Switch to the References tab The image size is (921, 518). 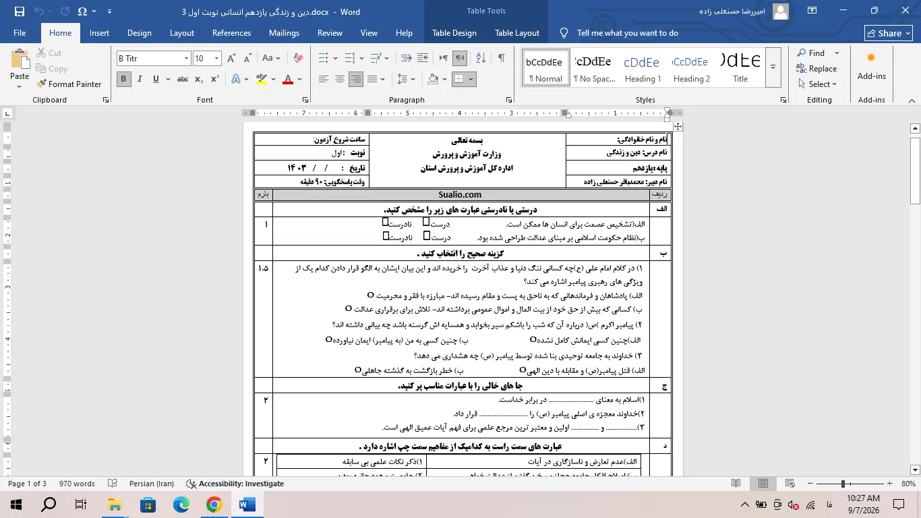[x=231, y=33]
